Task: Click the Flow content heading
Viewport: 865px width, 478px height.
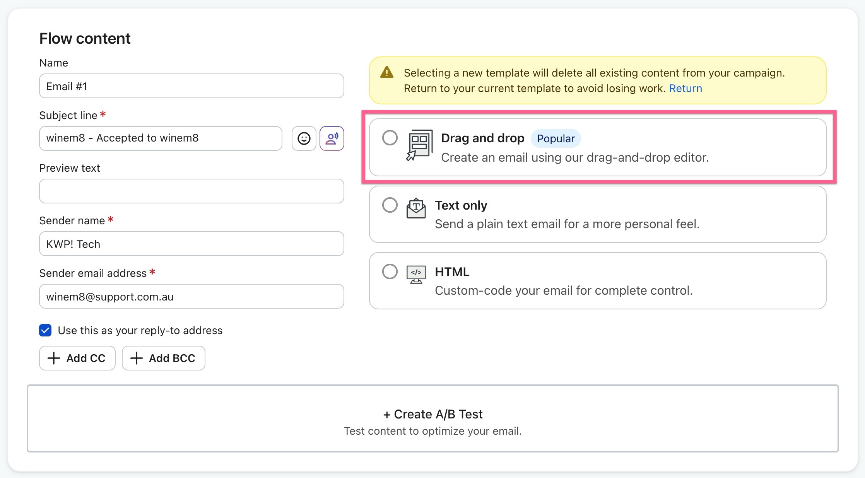Action: 85,38
